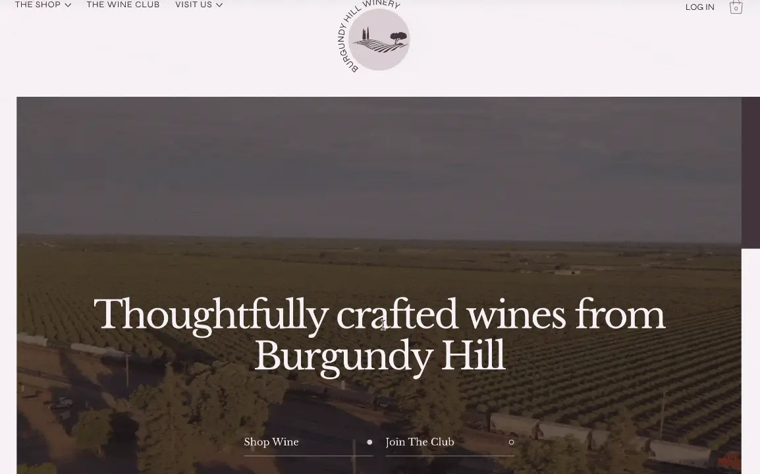Screen dimensions: 760x474
Task: Expand the Visit Us dropdown chevron
Action: point(219,5)
